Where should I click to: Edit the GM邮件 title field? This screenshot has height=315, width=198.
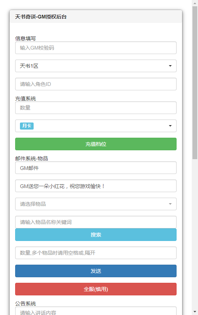(96, 168)
